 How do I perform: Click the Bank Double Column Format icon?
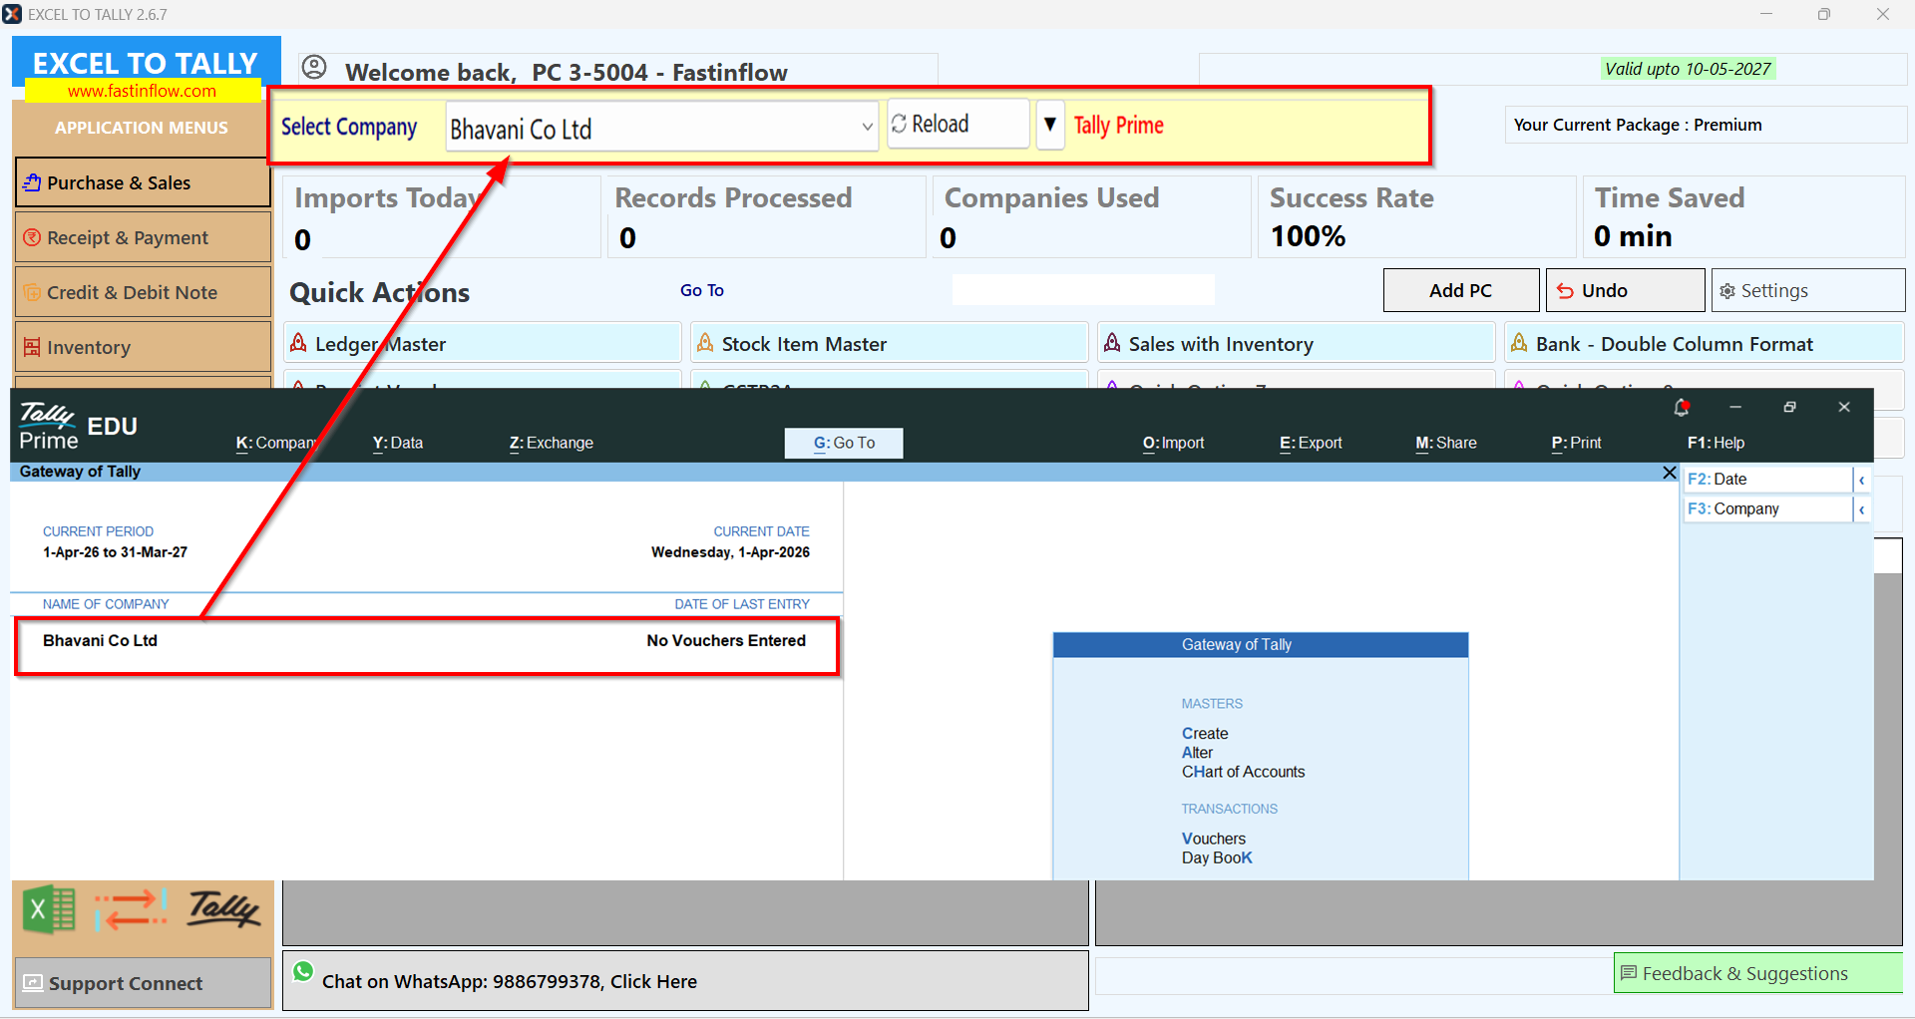click(x=1519, y=343)
